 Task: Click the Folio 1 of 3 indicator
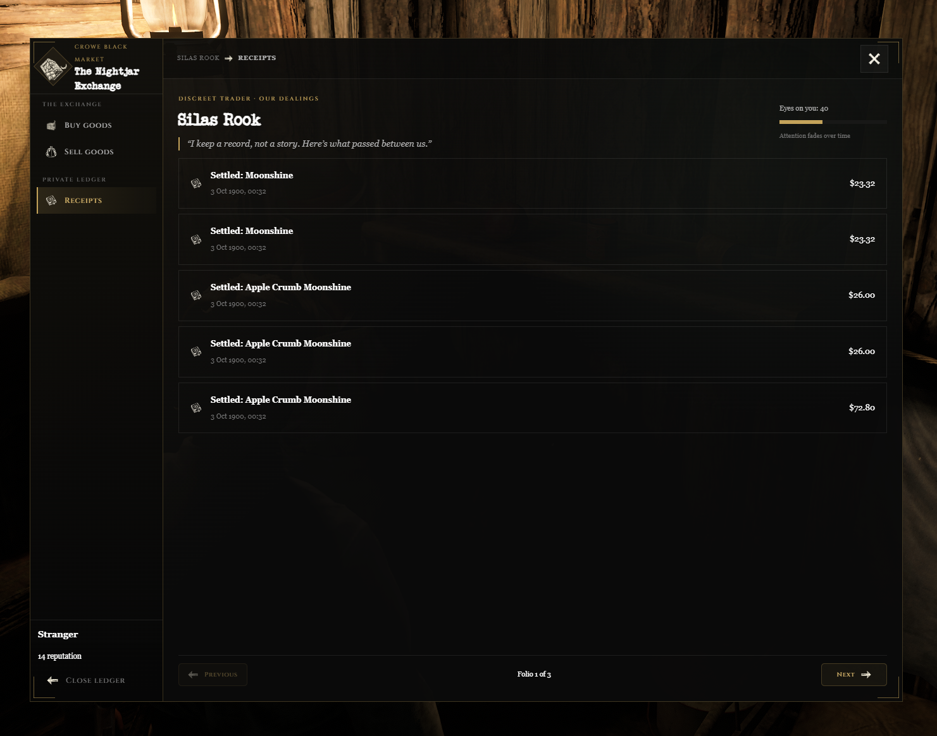534,675
